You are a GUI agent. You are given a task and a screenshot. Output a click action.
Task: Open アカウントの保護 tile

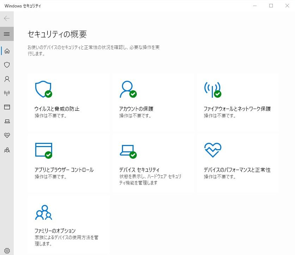(x=153, y=102)
